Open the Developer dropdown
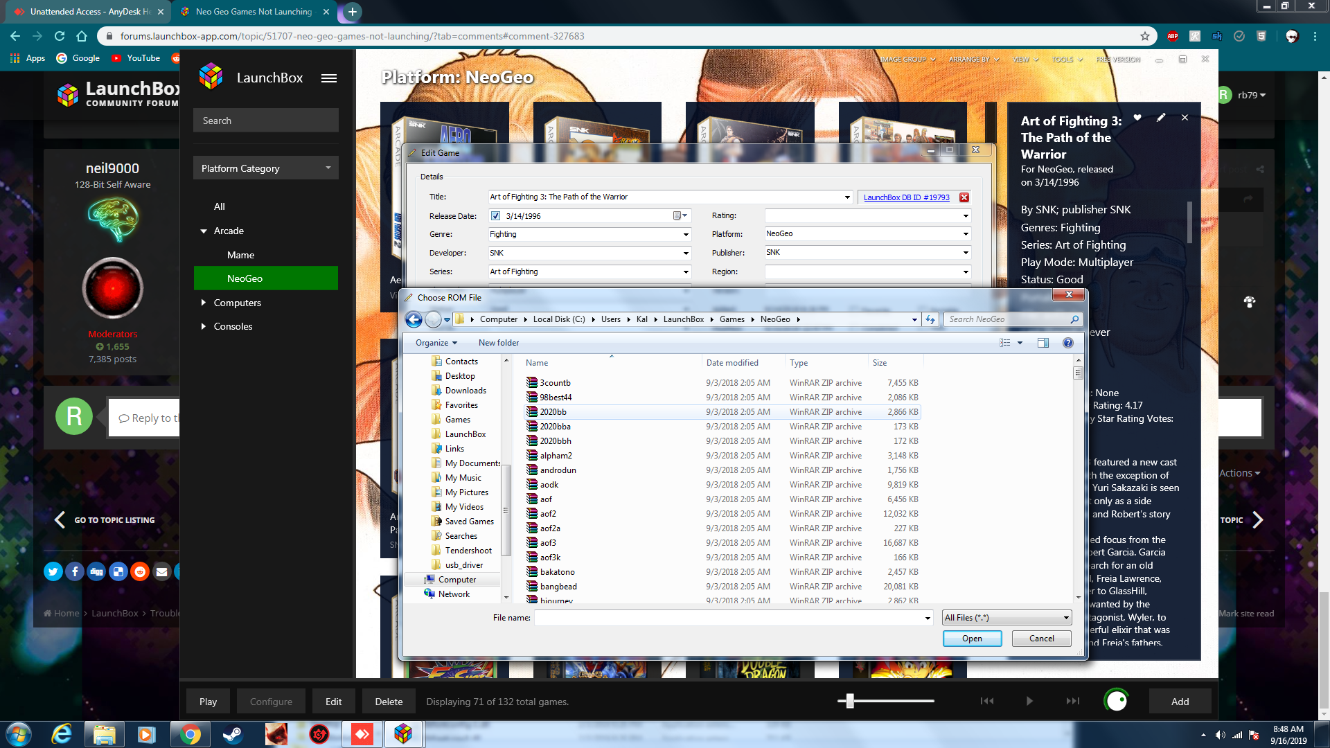Viewport: 1330px width, 748px height. click(686, 253)
